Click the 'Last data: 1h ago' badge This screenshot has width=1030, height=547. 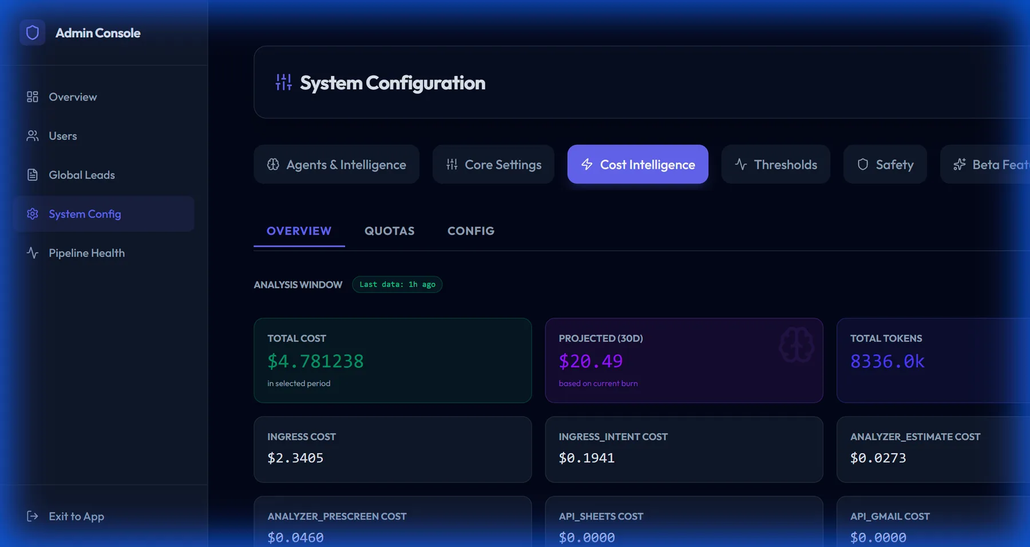pos(397,284)
